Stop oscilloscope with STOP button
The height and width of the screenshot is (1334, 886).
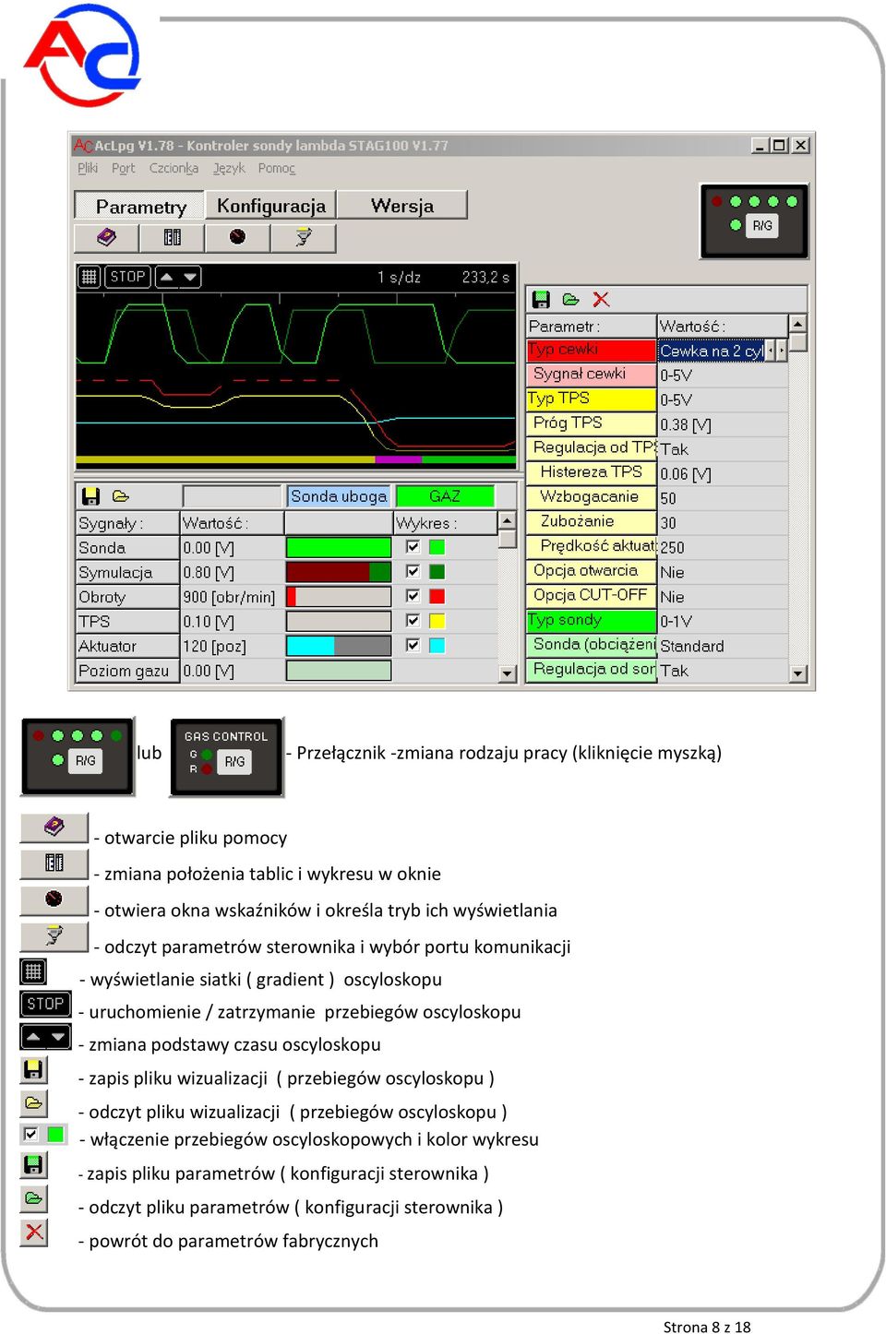pyautogui.click(x=127, y=277)
